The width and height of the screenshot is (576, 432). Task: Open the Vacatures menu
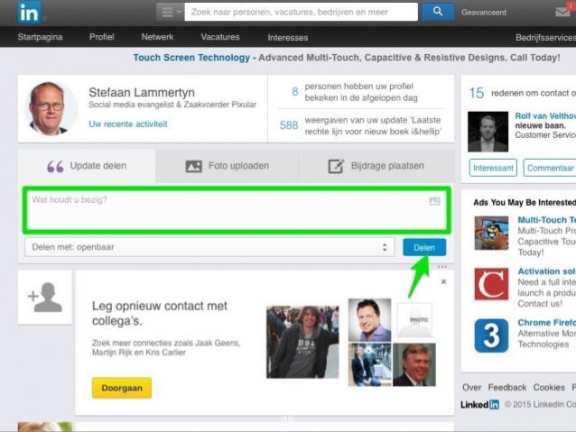220,37
